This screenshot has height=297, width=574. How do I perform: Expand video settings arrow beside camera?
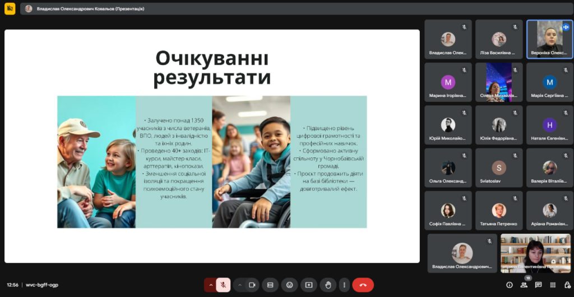pyautogui.click(x=240, y=285)
